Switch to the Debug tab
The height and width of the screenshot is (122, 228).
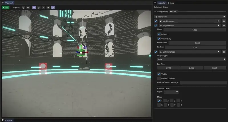[x=171, y=3]
